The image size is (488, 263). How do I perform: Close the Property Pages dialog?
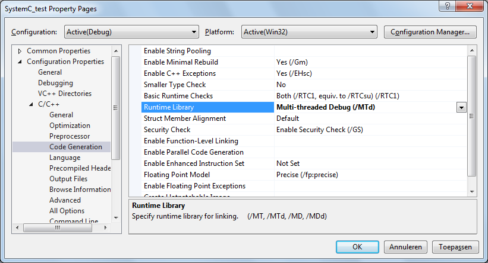[471, 8]
